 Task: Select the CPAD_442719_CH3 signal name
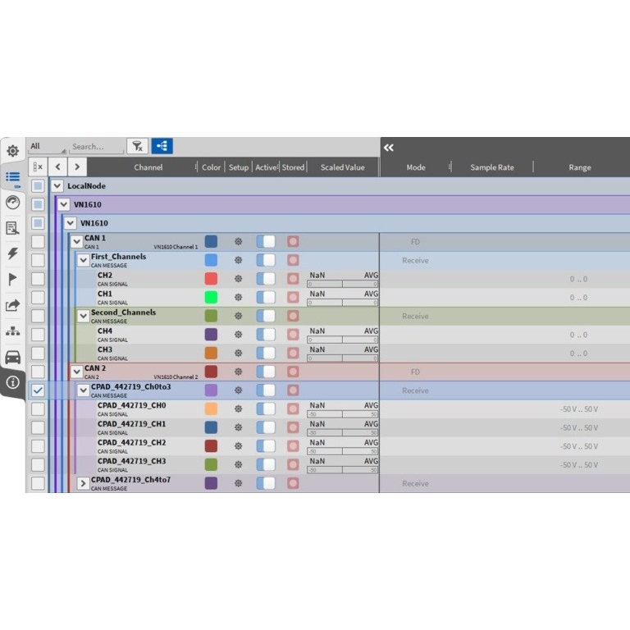[x=132, y=461]
